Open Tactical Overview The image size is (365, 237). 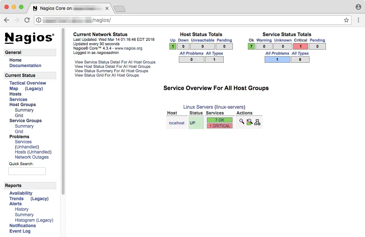[28, 83]
